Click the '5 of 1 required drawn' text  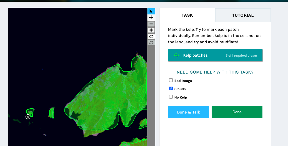tap(241, 56)
